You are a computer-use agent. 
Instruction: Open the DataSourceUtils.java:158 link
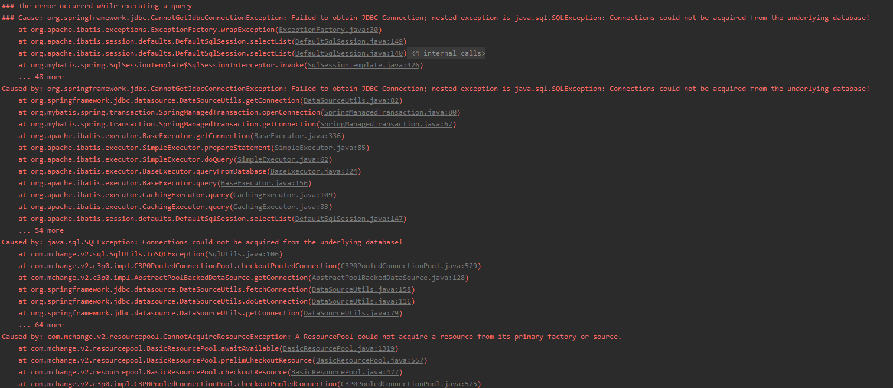pyautogui.click(x=361, y=289)
